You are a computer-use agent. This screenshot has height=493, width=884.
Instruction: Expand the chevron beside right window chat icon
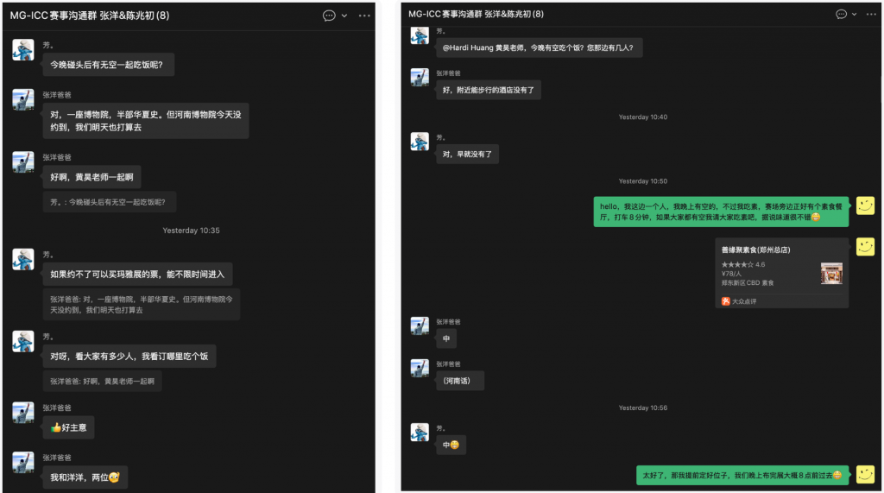click(854, 14)
